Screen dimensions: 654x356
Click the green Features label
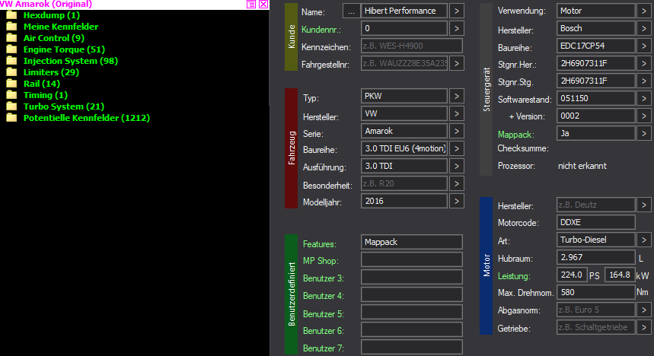tap(320, 244)
